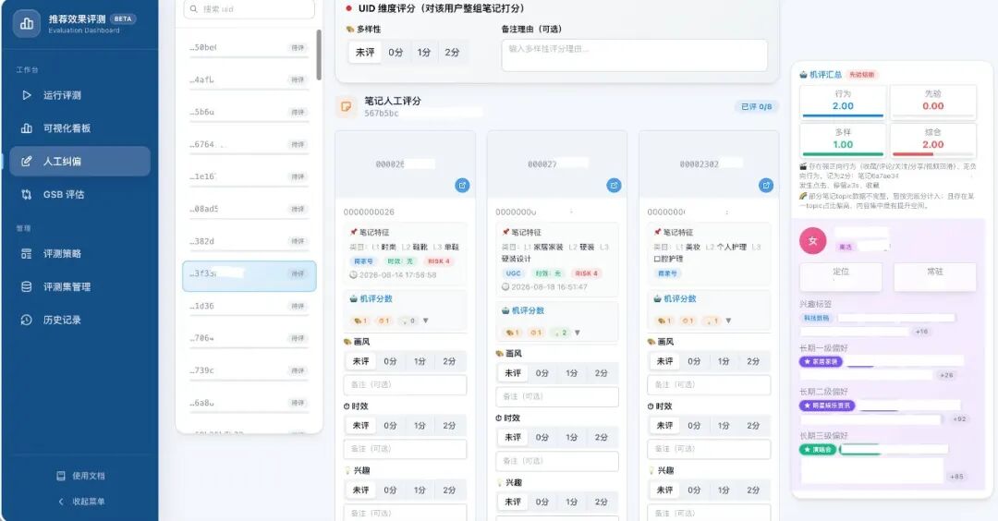998x521 pixels.
Task: Click the 定位 info box
Action: point(841,277)
